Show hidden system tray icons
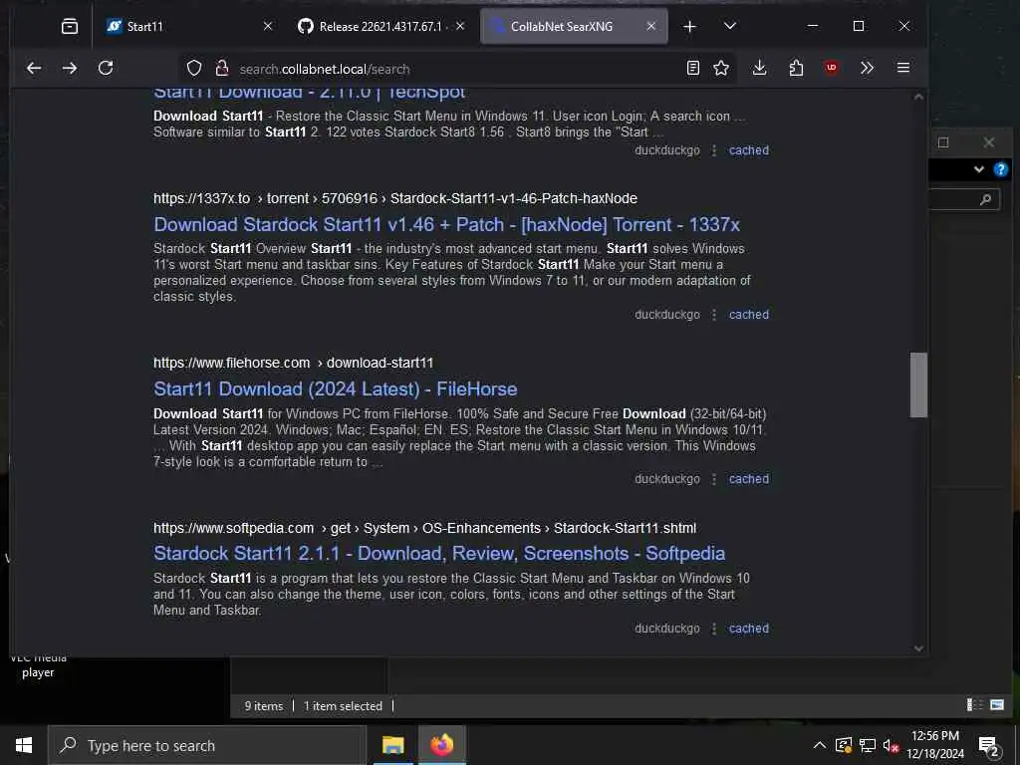The height and width of the screenshot is (765, 1020). 820,745
